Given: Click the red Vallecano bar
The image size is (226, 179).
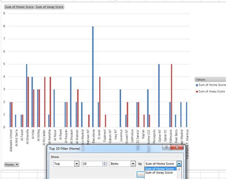Looking at the screenshot, I should point(172,95).
